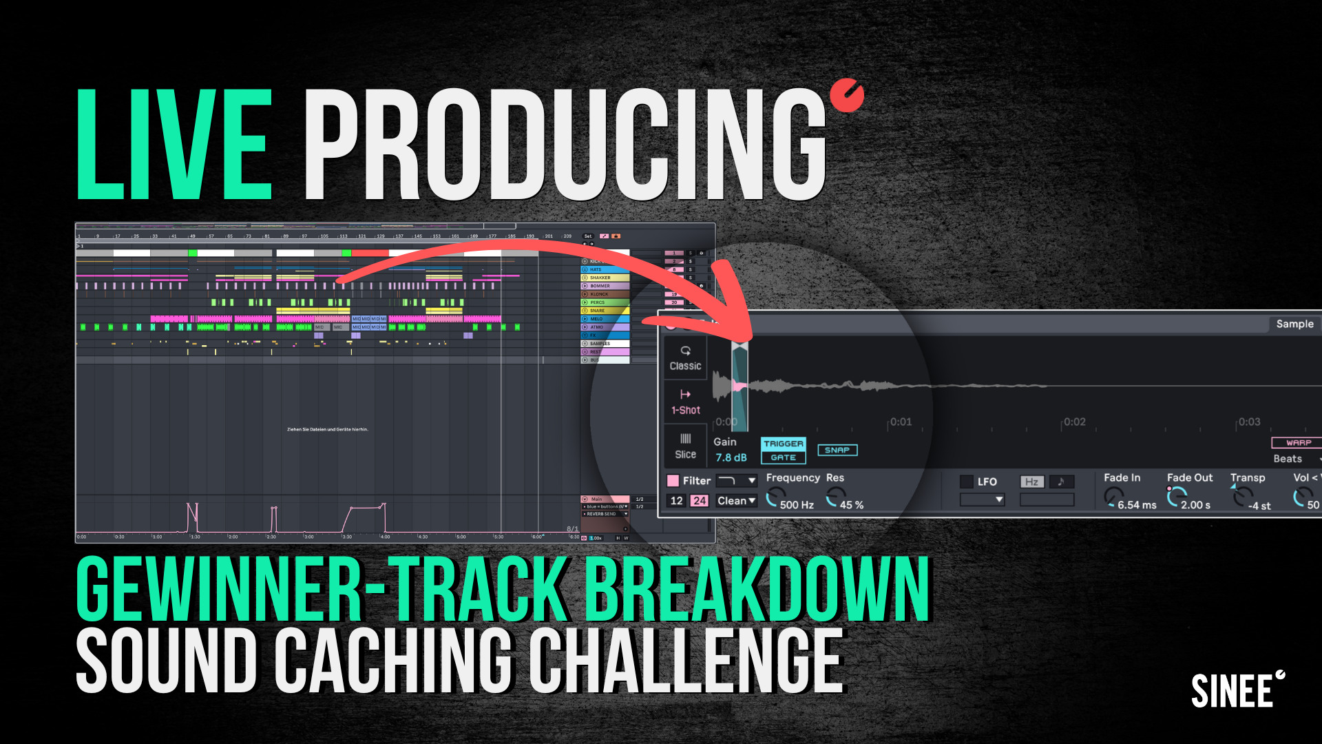1322x744 pixels.
Task: Drag the Frequency 500 Hz knob
Action: [x=779, y=497]
